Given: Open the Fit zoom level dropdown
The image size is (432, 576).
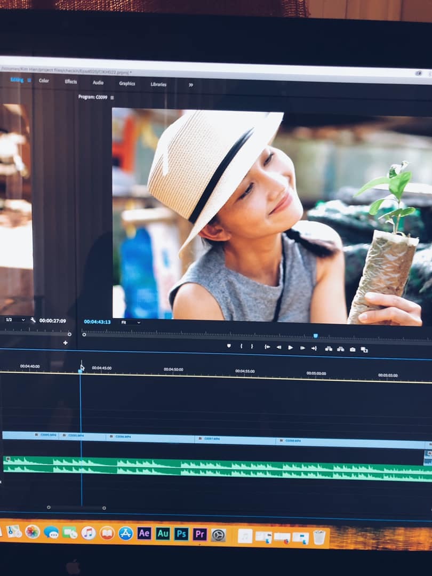Looking at the screenshot, I should coord(131,322).
